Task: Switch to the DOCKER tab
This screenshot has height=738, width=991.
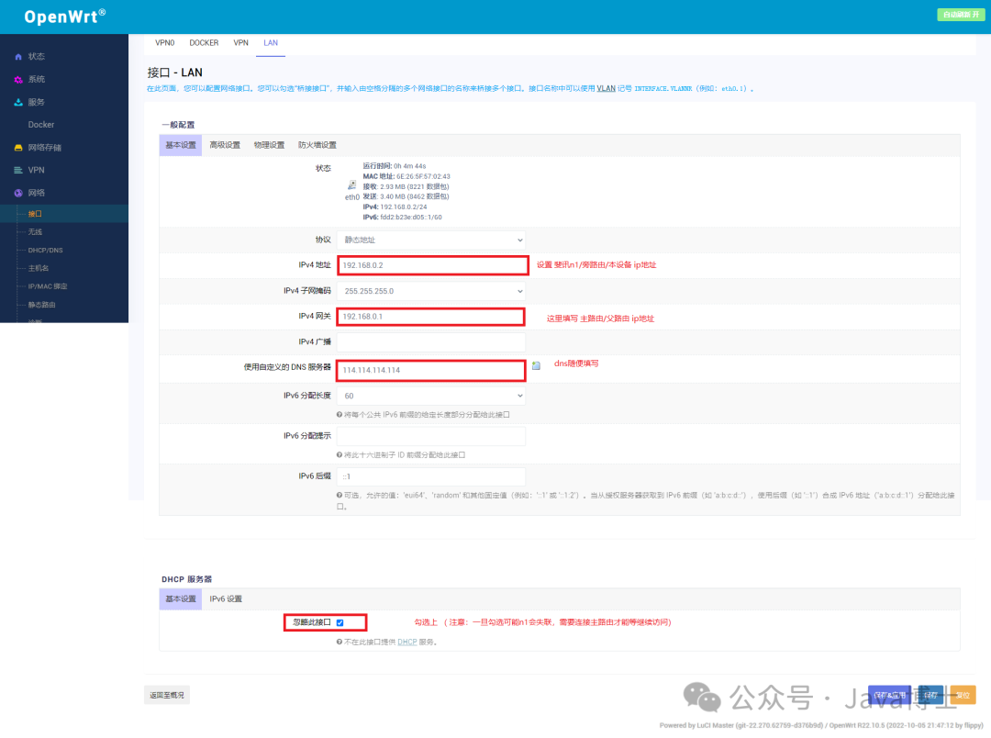Action: (204, 42)
